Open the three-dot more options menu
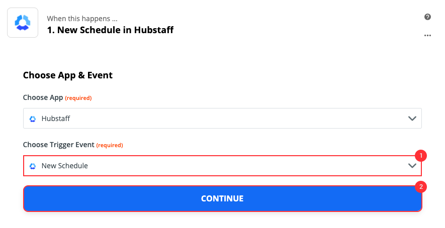445x228 pixels. [427, 36]
